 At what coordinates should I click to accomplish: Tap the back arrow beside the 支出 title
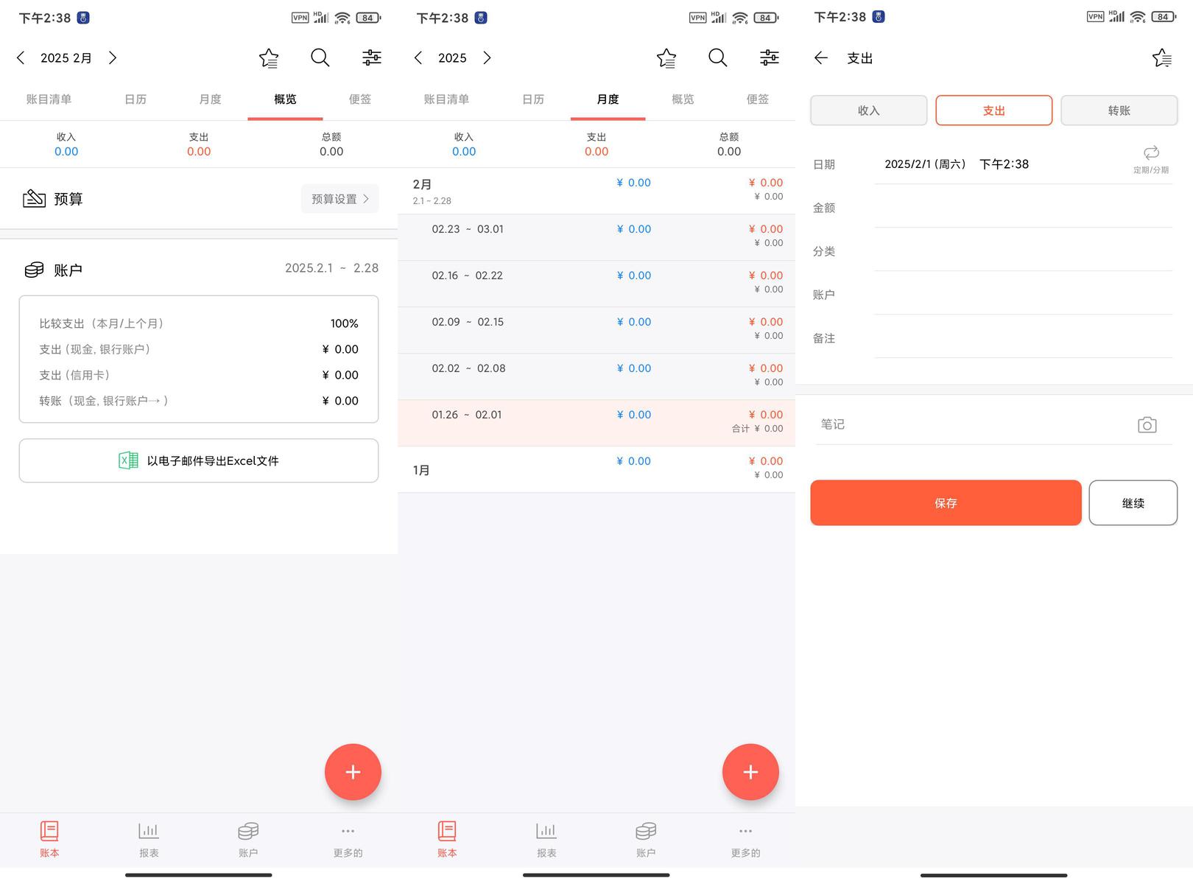coord(821,58)
